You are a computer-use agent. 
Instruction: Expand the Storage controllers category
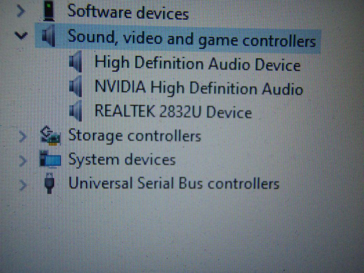tap(23, 137)
